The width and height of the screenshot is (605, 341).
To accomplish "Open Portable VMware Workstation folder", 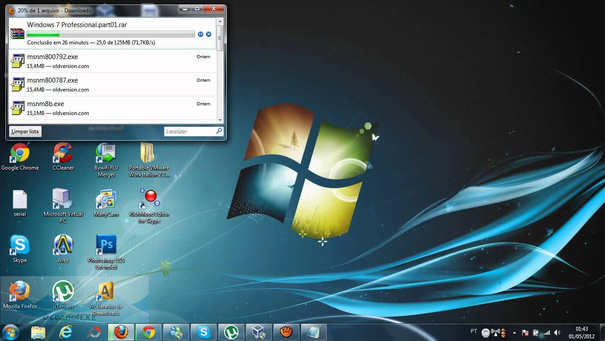I will 149,160.
